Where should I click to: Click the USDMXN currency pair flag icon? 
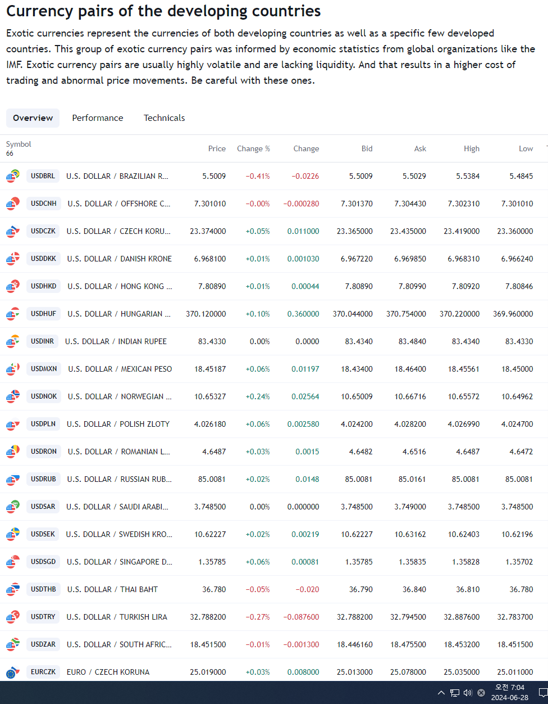(x=13, y=369)
